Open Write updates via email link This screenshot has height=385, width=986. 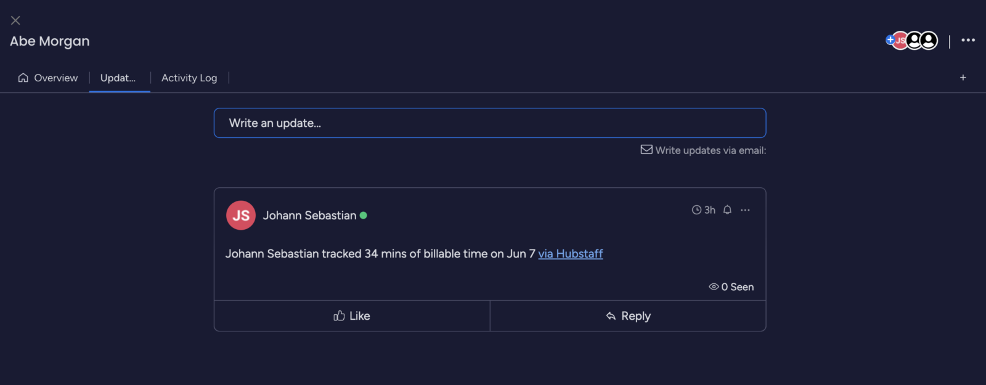click(711, 150)
